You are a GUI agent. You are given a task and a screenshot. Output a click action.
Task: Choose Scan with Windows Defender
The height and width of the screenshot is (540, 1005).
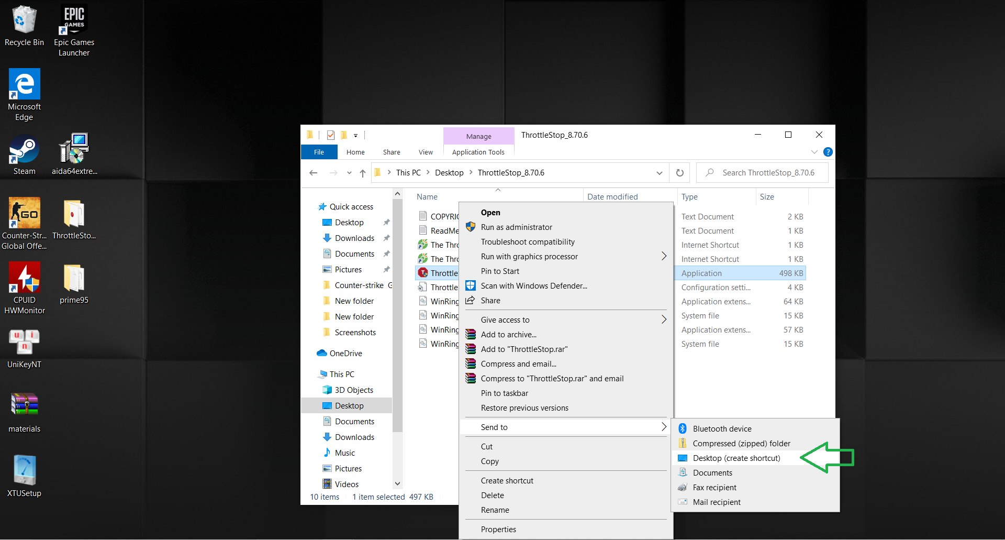click(566, 286)
